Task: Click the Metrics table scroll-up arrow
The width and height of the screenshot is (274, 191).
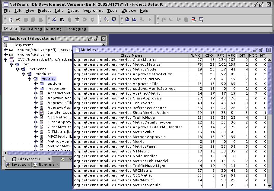Action: pos(269,60)
